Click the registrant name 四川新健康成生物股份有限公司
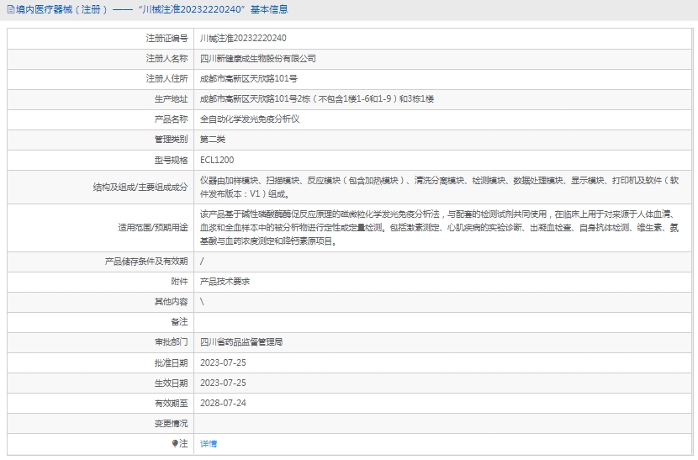Image resolution: width=698 pixels, height=460 pixels. (x=257, y=59)
